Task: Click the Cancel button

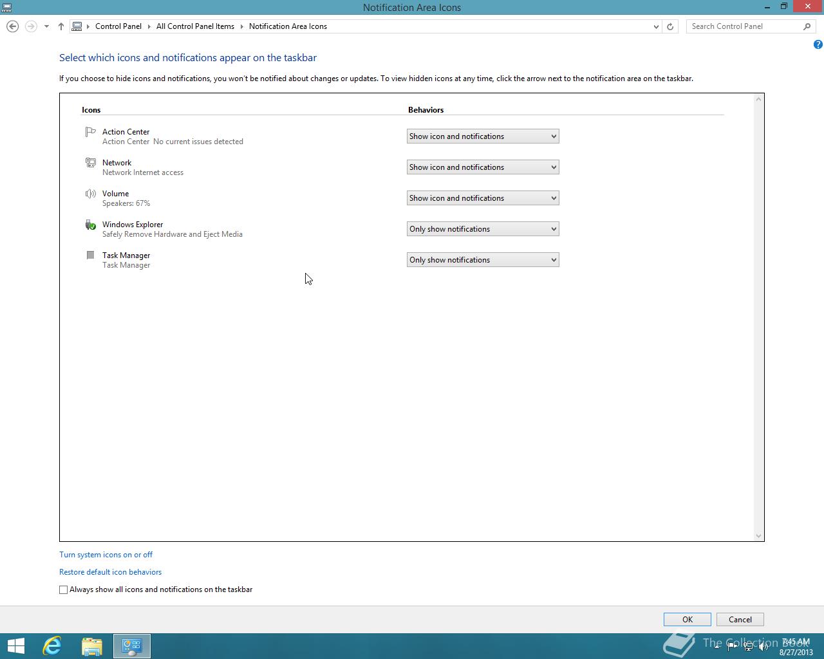Action: coord(740,620)
